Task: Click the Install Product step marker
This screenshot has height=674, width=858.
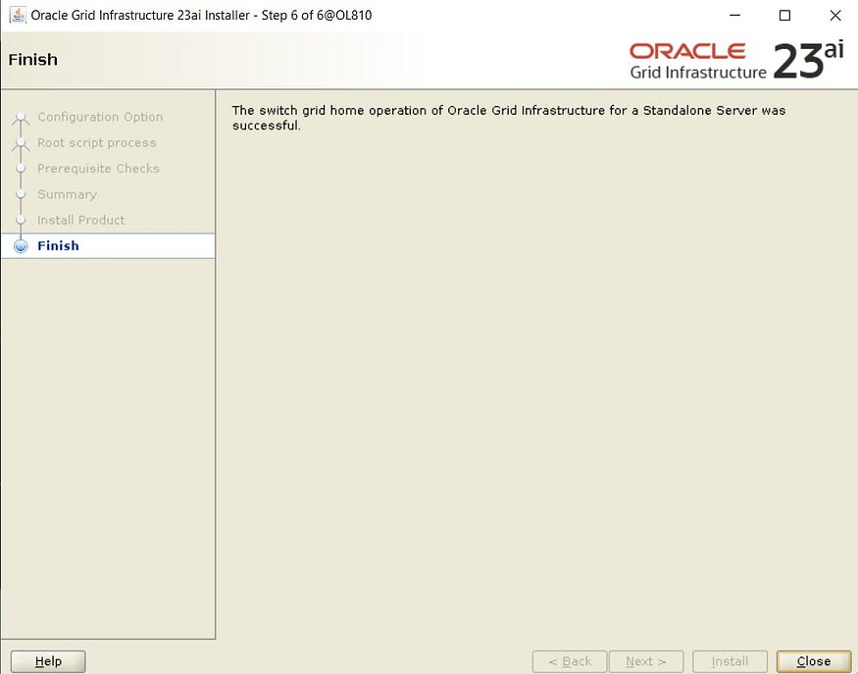Action: click(x=21, y=220)
